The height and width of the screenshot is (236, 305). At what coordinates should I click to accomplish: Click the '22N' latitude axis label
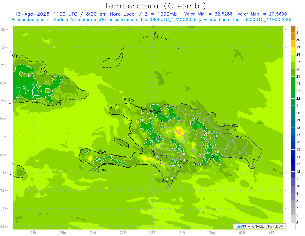4,30
